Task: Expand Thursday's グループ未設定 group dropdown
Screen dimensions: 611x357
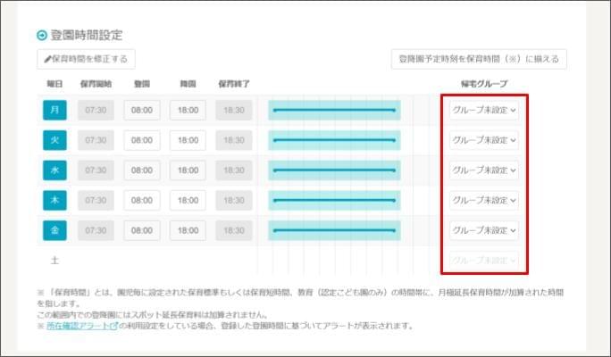Action: [x=483, y=201]
